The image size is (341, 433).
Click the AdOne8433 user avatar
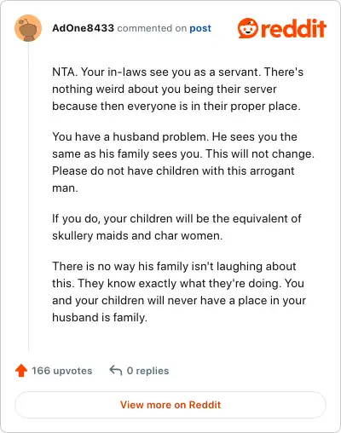[28, 28]
